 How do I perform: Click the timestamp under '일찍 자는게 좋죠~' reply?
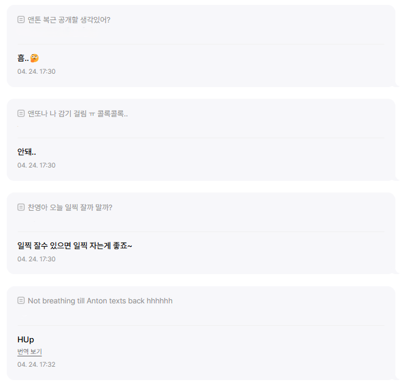[36, 259]
